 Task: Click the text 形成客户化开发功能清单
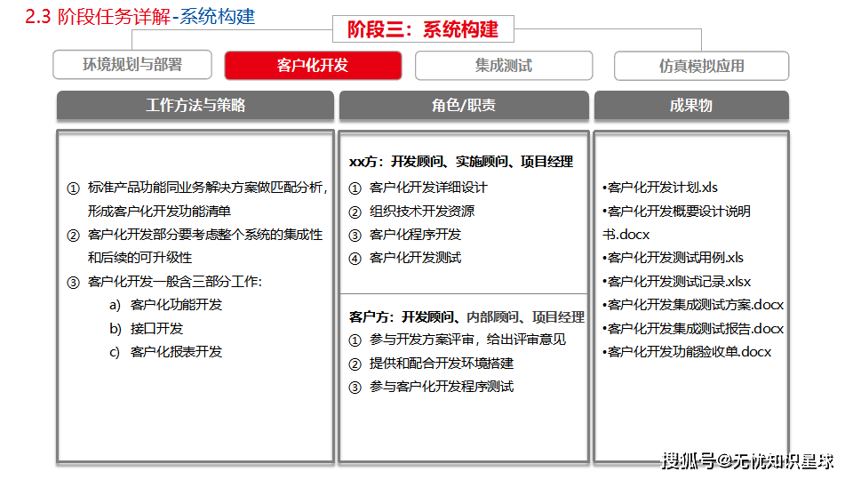159,212
